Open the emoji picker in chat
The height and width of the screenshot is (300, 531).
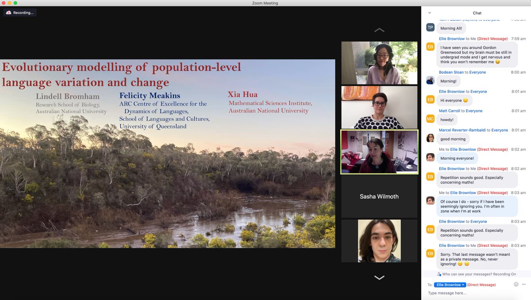516,285
